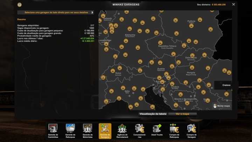The height and width of the screenshot is (142, 252).
Task: Open Concessionárias truck dealers
Action: click(x=140, y=131)
